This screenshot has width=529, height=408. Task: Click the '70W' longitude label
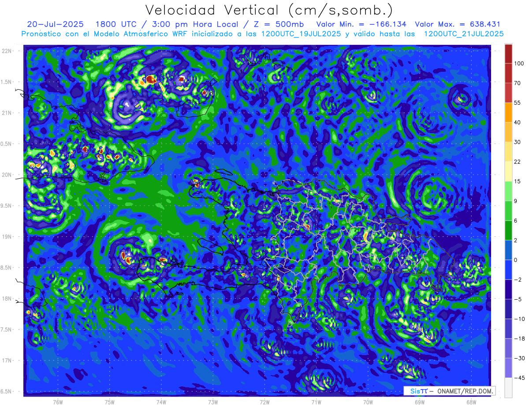[368, 402]
